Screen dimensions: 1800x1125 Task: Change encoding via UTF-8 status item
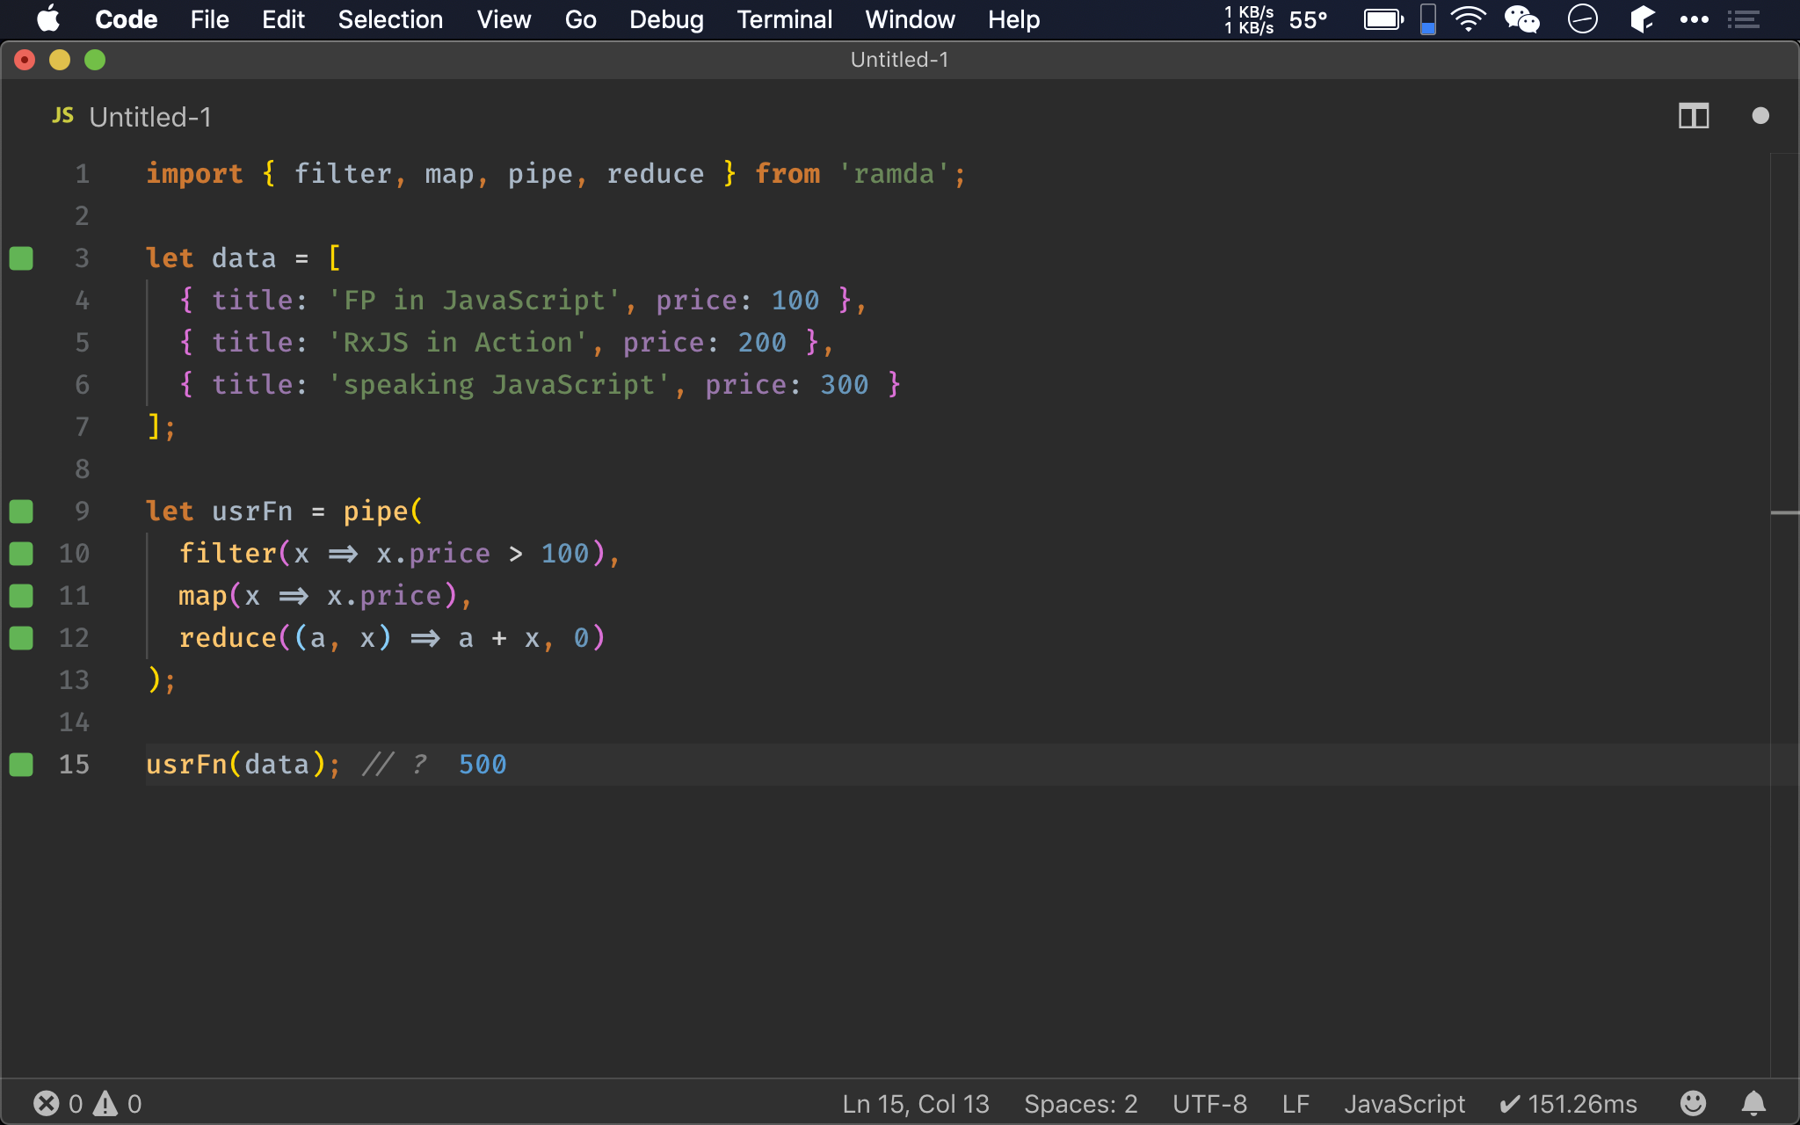pyautogui.click(x=1209, y=1104)
